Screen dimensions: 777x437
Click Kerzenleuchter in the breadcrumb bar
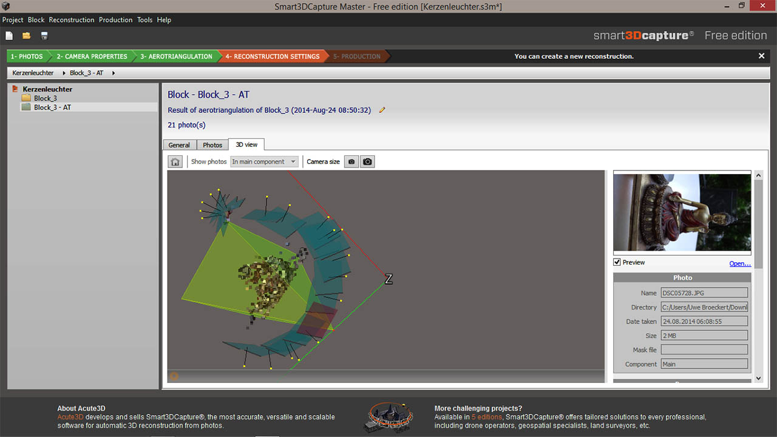coord(33,73)
